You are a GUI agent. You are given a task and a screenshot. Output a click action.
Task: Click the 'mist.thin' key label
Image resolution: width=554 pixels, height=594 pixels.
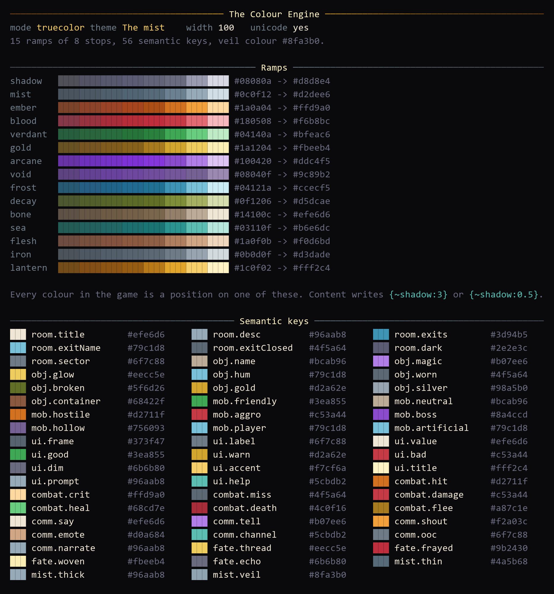click(x=418, y=561)
